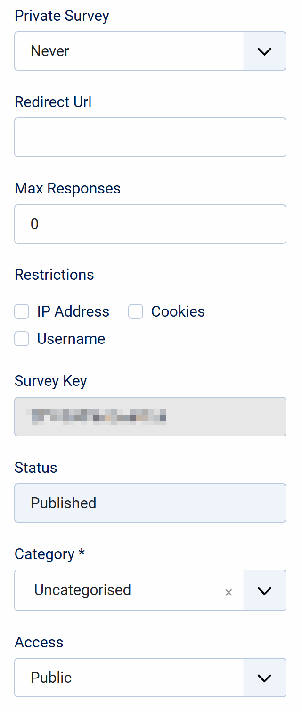Click the blurred Survey Key field
Viewport: 302px width, 712px height.
coord(150,417)
